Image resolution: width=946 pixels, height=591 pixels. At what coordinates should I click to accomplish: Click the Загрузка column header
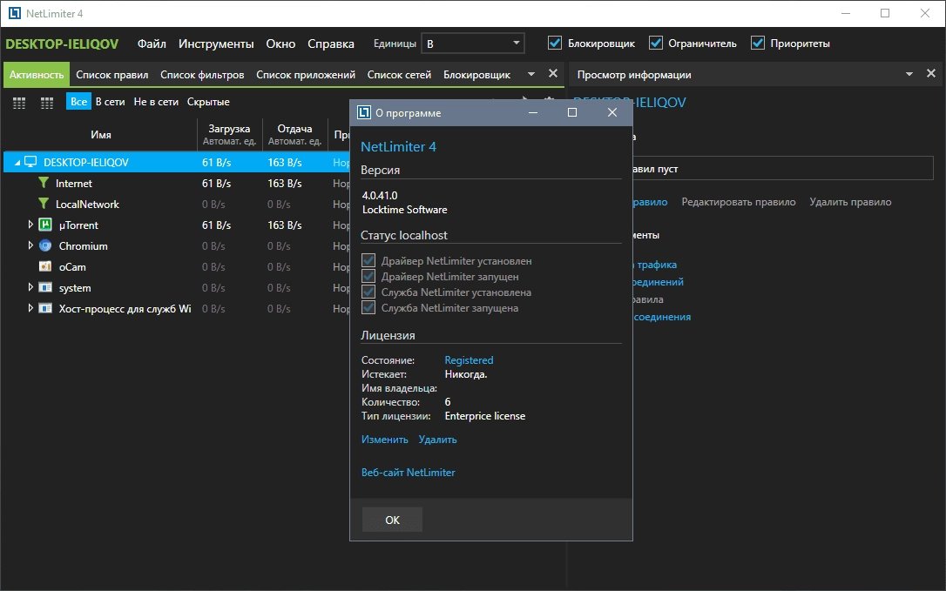229,135
